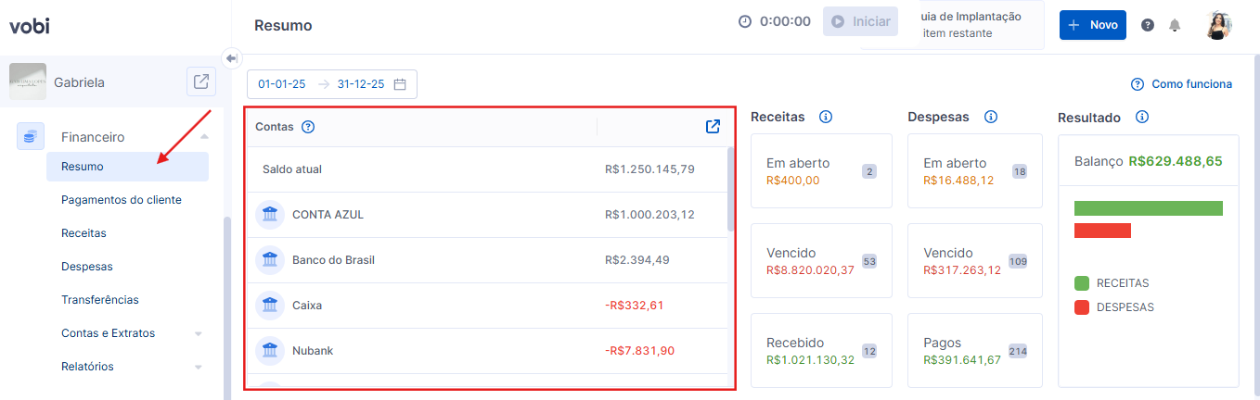Click Resultado info icon

click(x=1142, y=117)
